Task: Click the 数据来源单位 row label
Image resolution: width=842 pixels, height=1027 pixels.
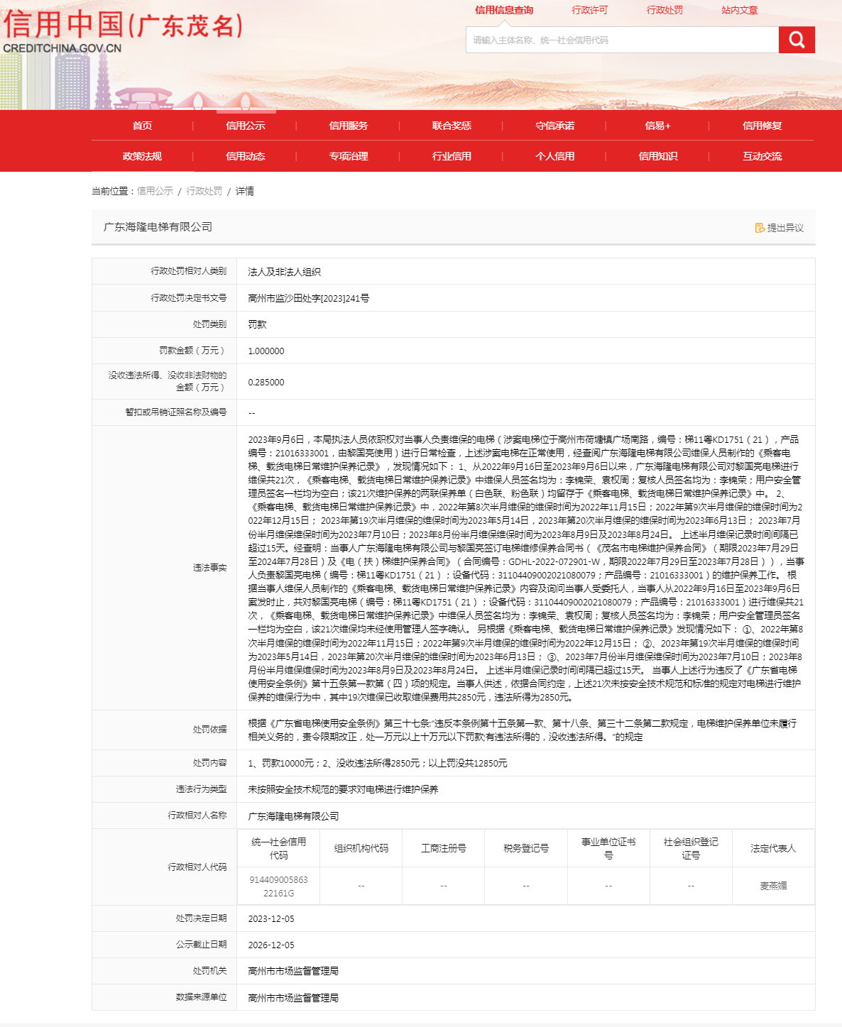Action: coord(202,997)
